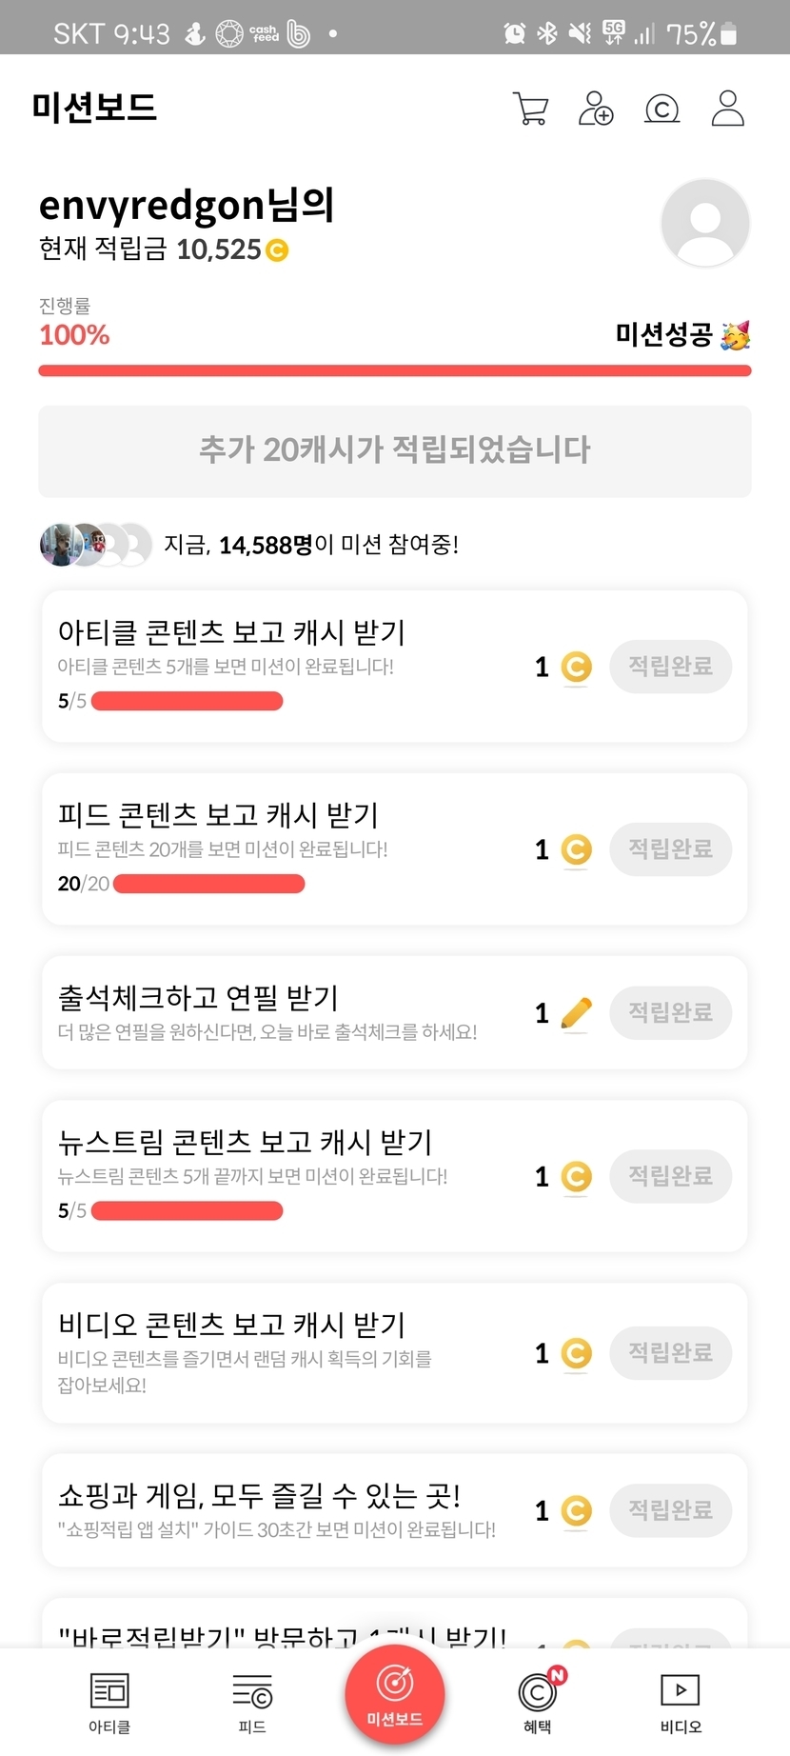Viewport: 790px width, 1756px height.
Task: Go to the 비디오 tab
Action: click(x=681, y=1703)
